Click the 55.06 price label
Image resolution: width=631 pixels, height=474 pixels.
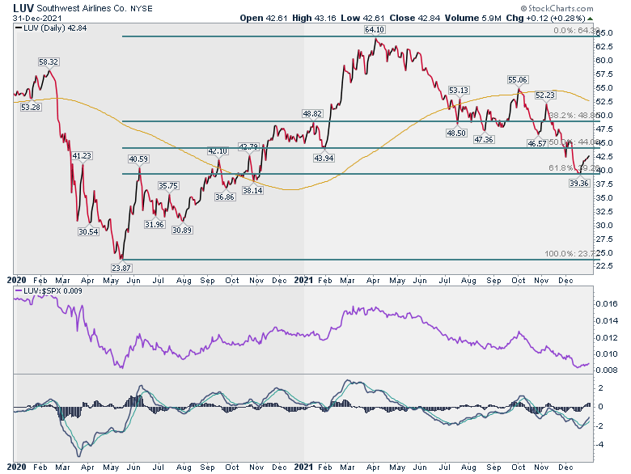[x=518, y=80]
